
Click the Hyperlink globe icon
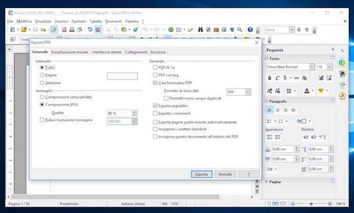point(171,30)
